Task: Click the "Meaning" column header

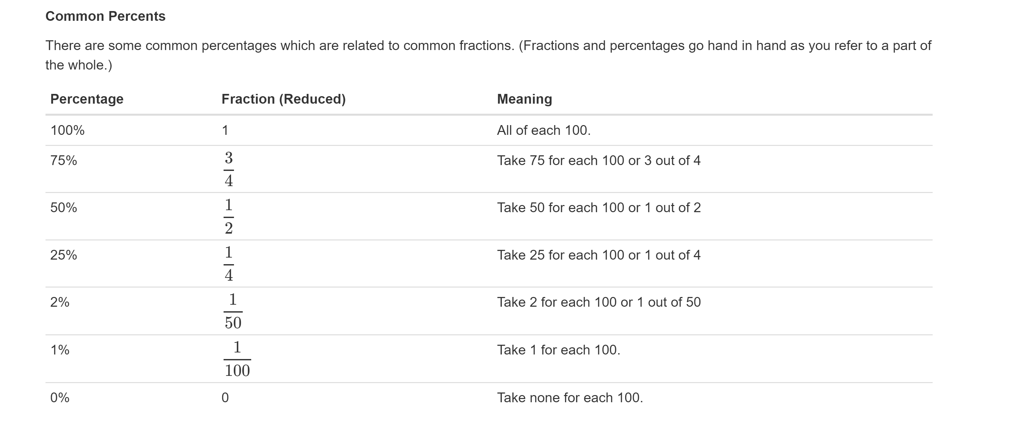Action: pos(524,99)
